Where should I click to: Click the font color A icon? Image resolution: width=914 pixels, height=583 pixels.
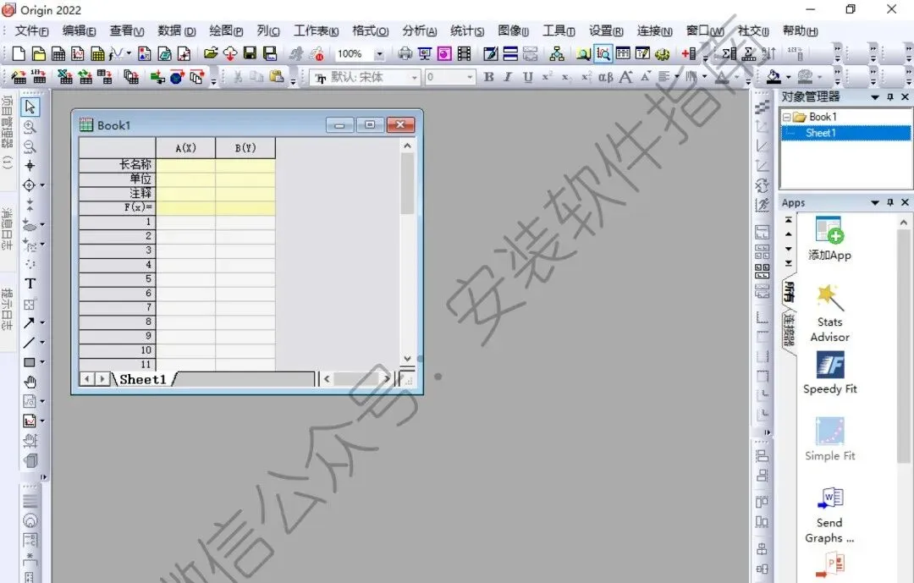(x=722, y=77)
